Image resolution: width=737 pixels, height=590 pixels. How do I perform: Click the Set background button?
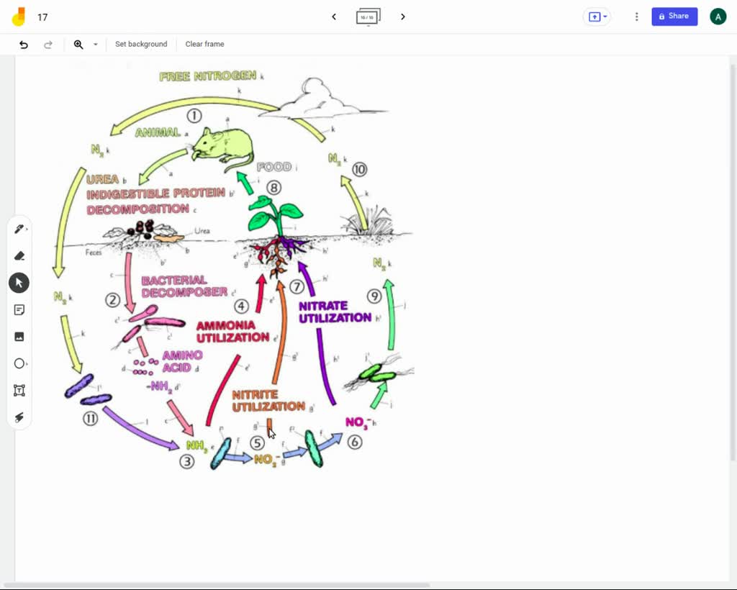point(141,44)
